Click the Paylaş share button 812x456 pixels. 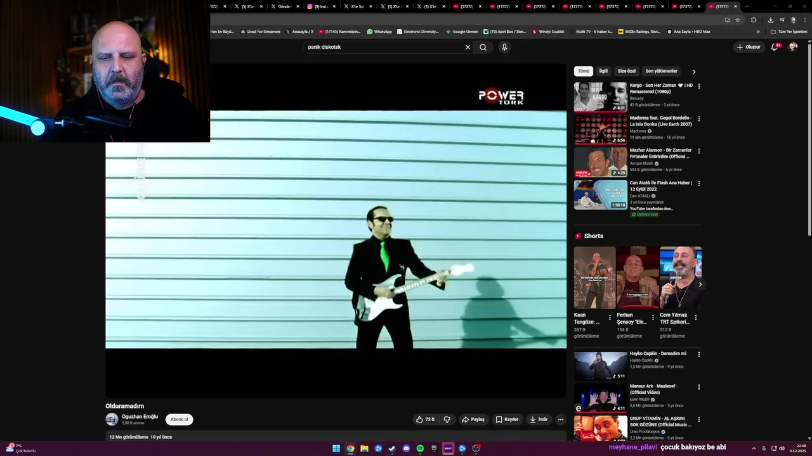point(473,419)
